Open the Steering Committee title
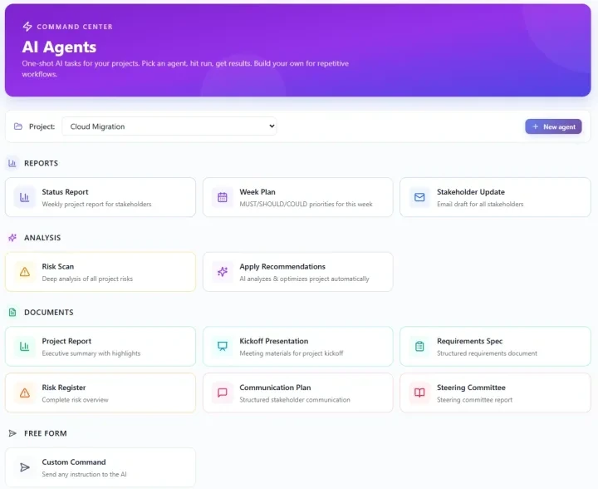Viewport: 598px width, 489px height. coord(471,388)
